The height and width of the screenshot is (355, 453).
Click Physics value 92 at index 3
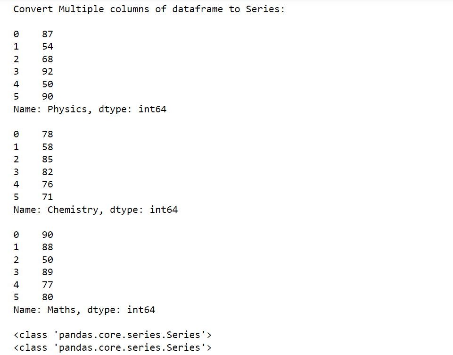(48, 71)
